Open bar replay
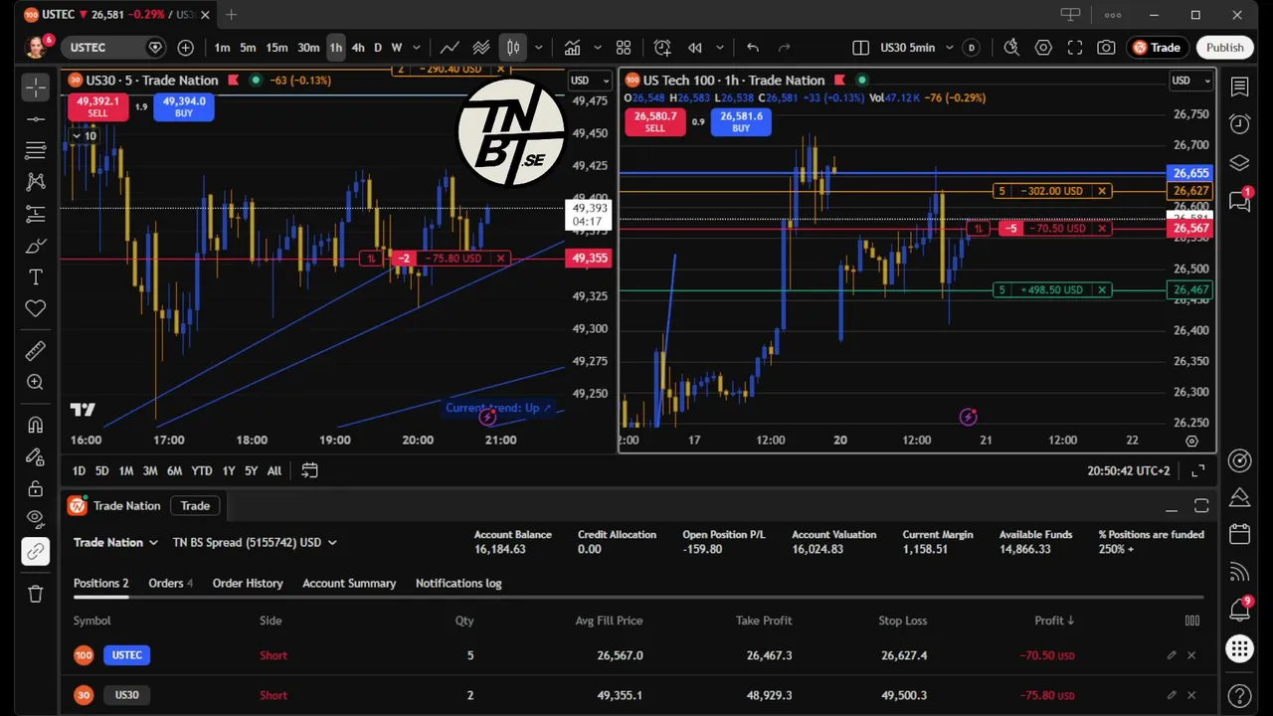The width and height of the screenshot is (1273, 716). click(695, 48)
